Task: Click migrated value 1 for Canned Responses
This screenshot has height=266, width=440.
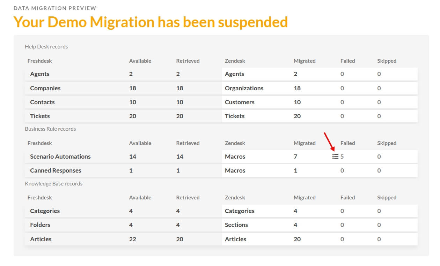Action: (295, 170)
